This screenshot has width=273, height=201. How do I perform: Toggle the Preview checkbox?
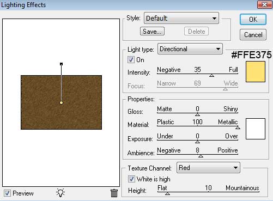[8, 193]
